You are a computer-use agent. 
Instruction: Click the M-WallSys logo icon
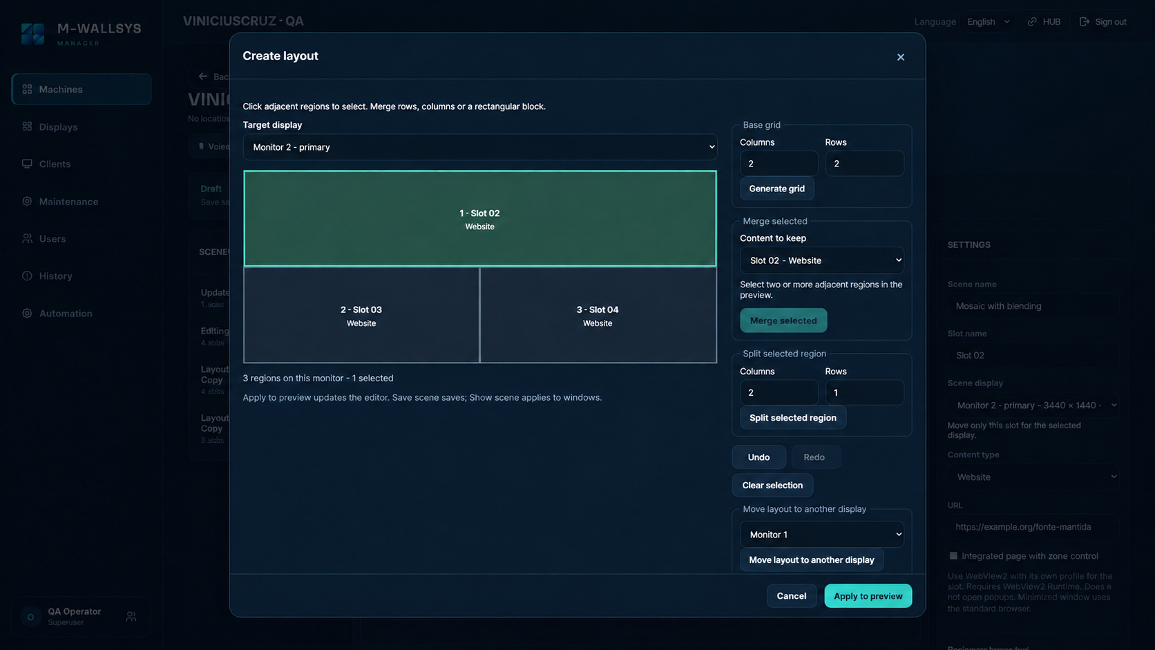coord(32,33)
